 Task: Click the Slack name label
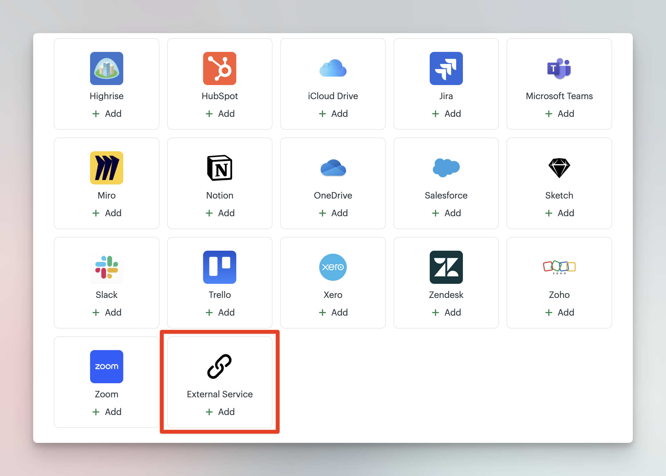click(106, 295)
